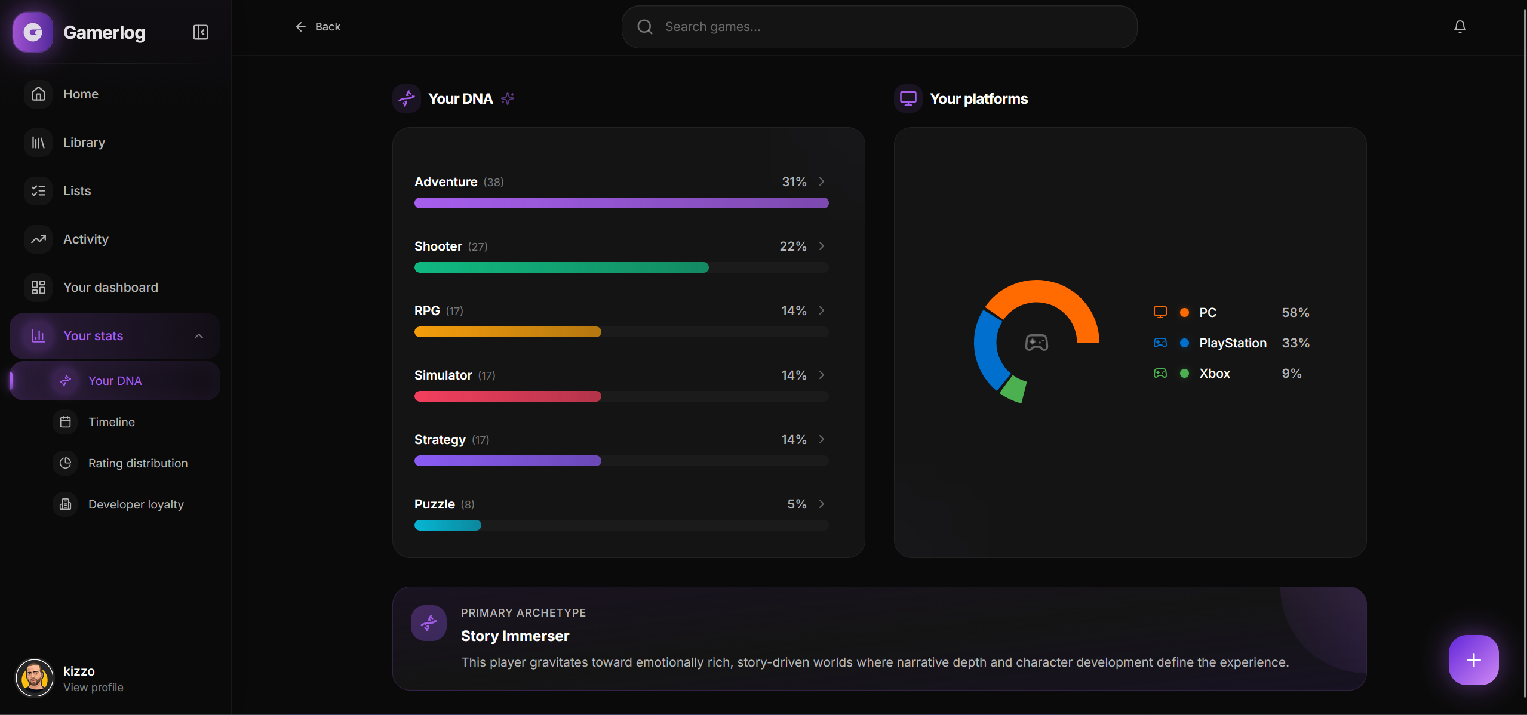Open the Activity section
This screenshot has height=715, width=1527.
click(85, 239)
